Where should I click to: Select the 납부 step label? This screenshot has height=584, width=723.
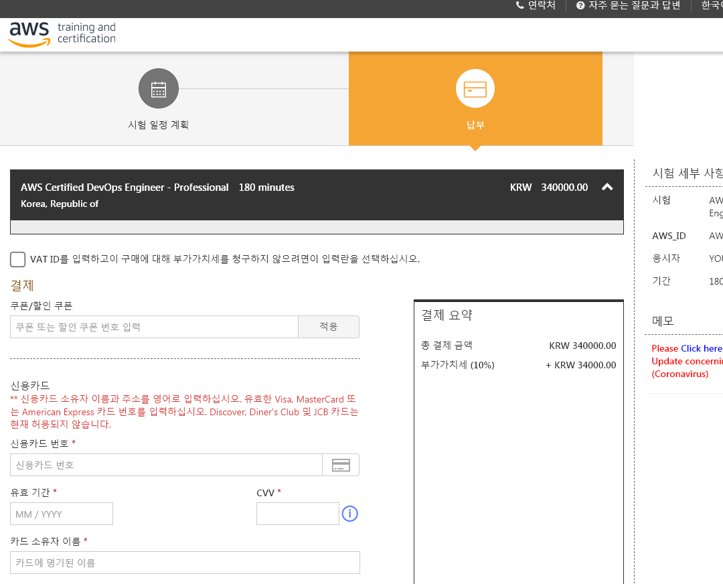(475, 125)
